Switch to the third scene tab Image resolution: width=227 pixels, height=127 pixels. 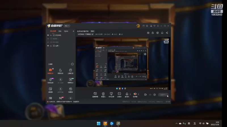click(66, 31)
